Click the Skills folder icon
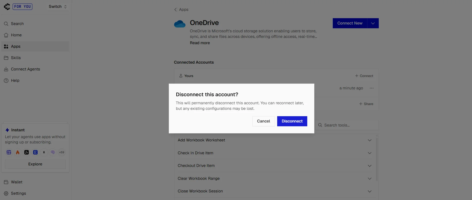The height and width of the screenshot is (200, 472). (6, 58)
